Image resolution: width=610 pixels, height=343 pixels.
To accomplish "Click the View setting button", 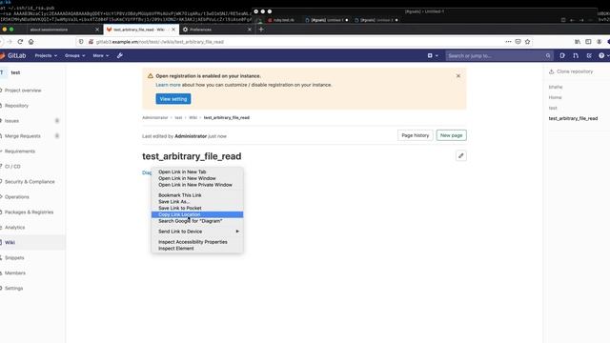I will (173, 99).
